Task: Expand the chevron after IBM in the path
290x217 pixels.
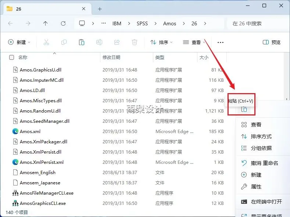Action: click(129, 23)
